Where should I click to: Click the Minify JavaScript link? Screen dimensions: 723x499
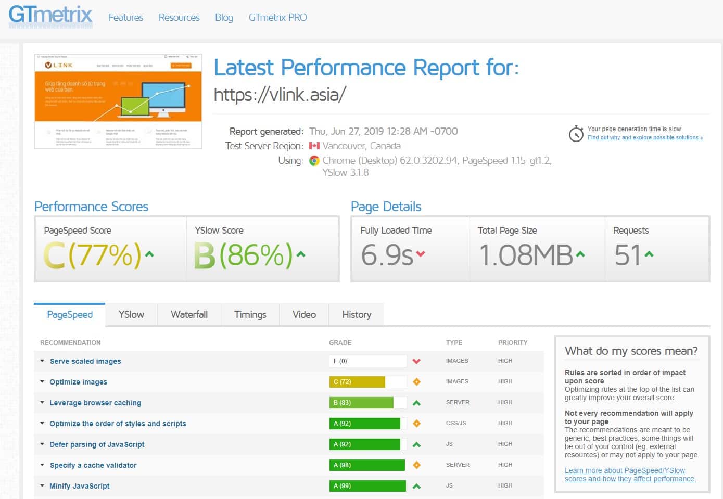coord(79,486)
